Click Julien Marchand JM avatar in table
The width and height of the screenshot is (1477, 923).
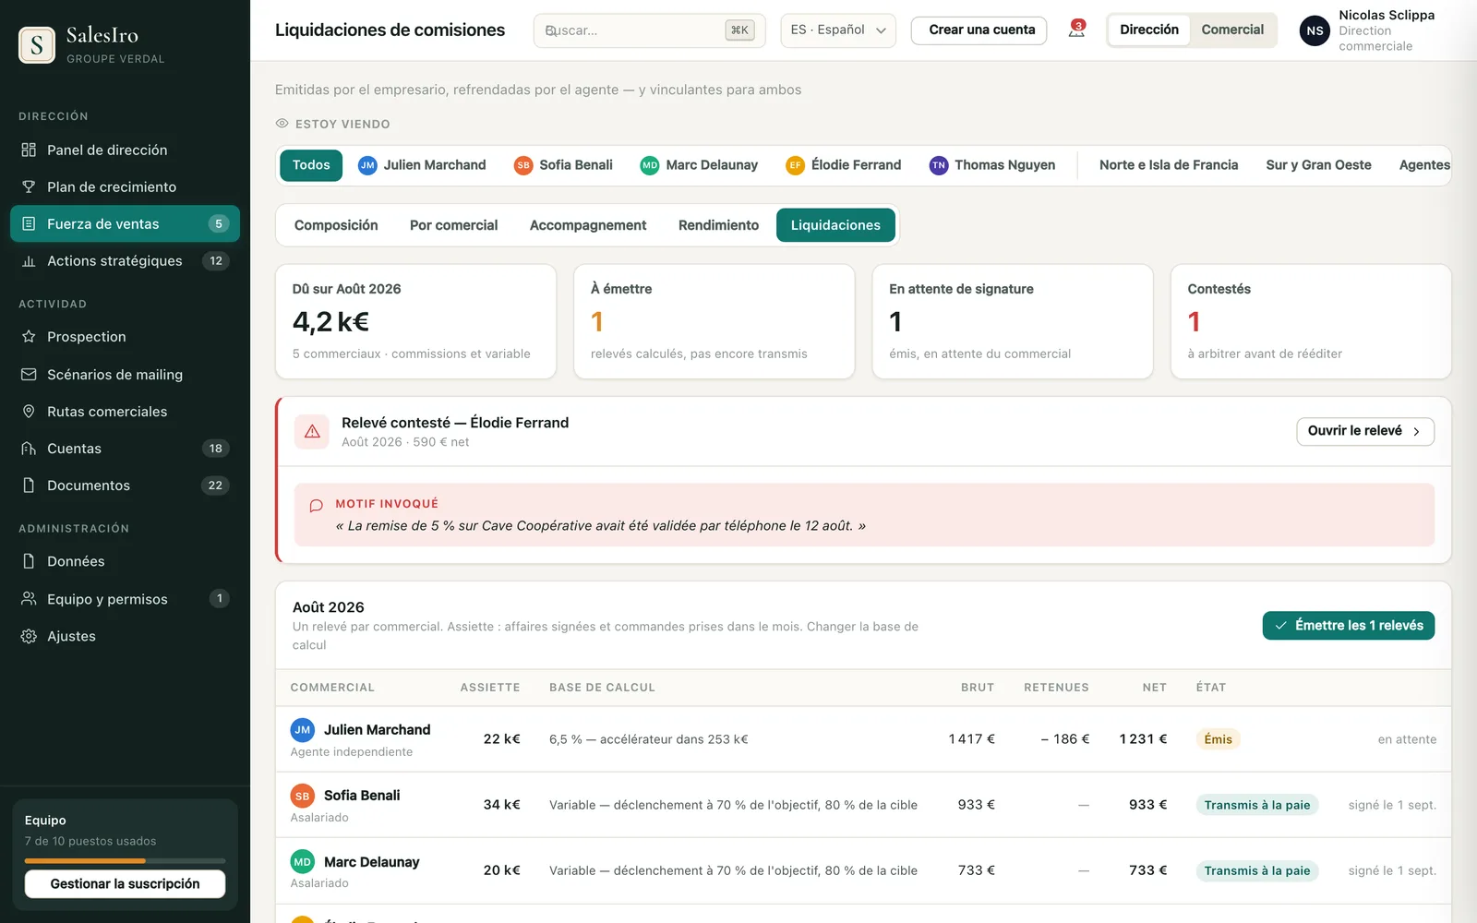303,730
